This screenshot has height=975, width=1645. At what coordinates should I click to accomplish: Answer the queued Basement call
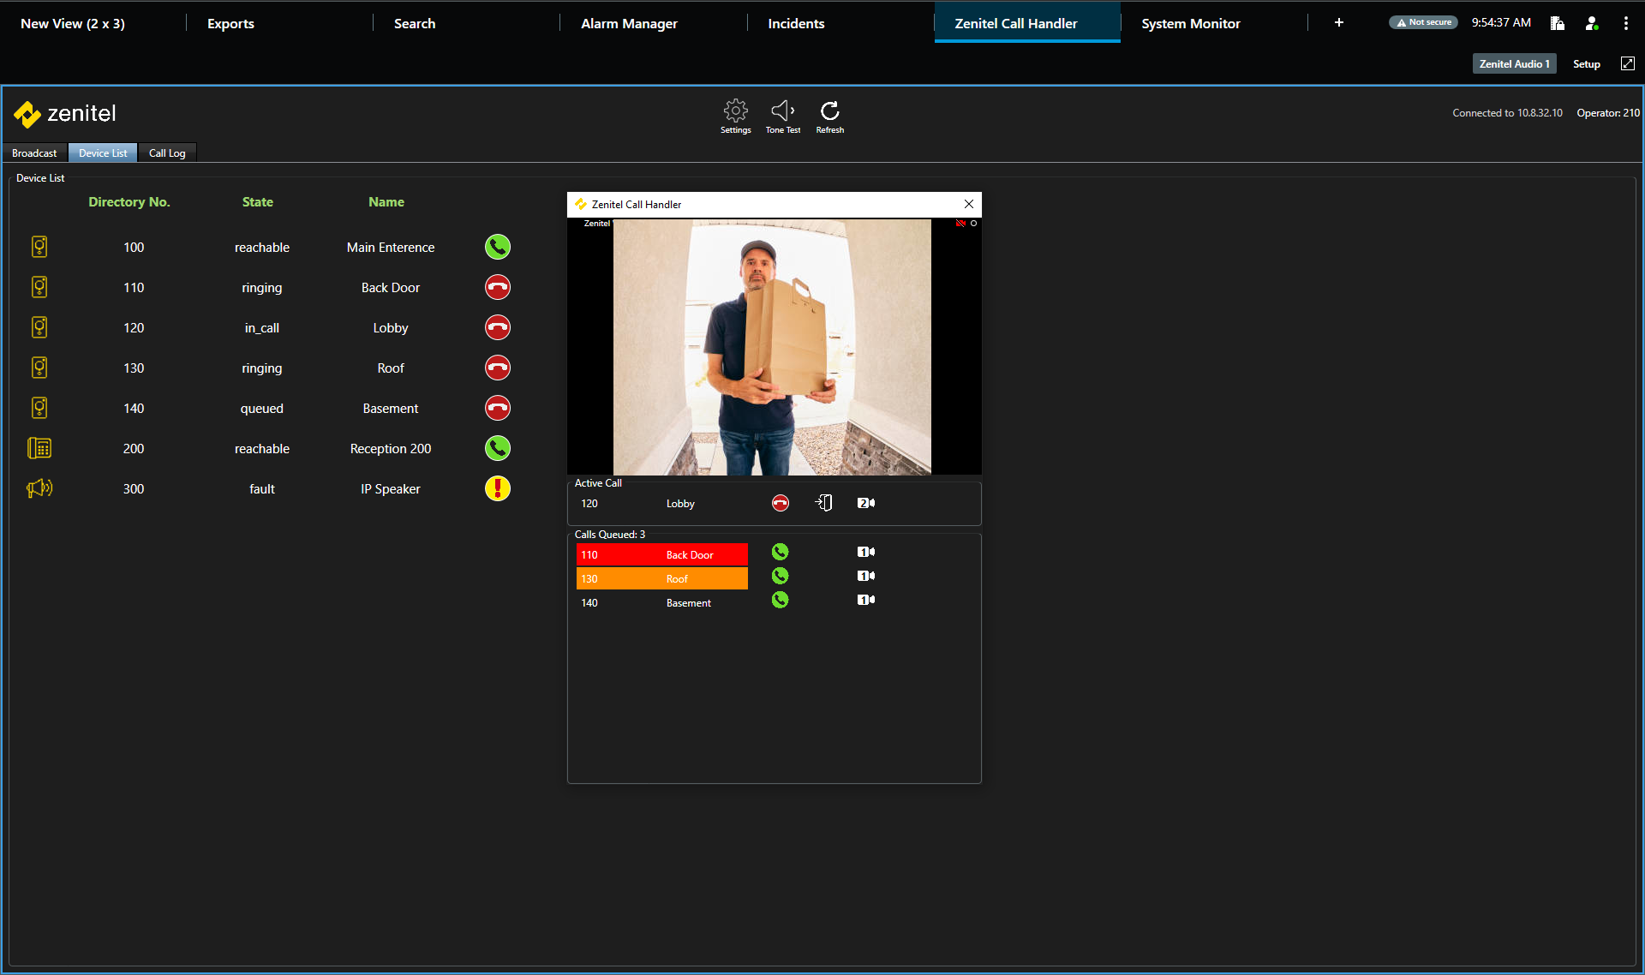coord(780,601)
